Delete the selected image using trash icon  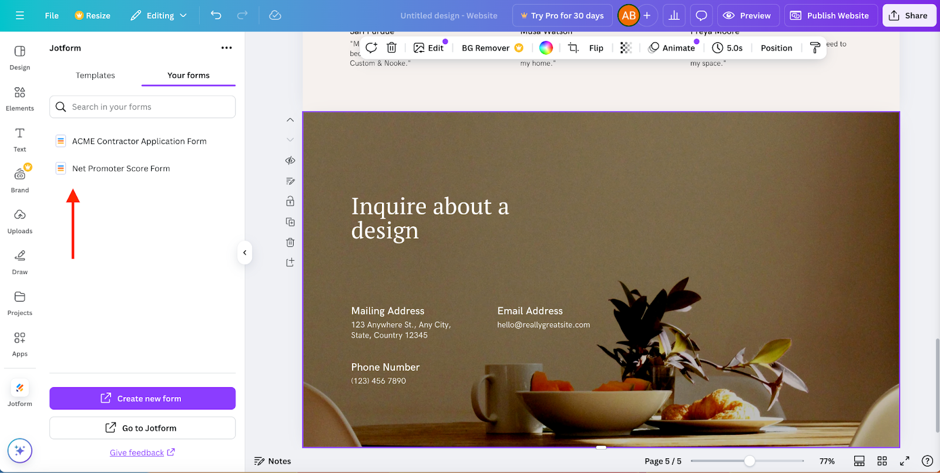(392, 48)
